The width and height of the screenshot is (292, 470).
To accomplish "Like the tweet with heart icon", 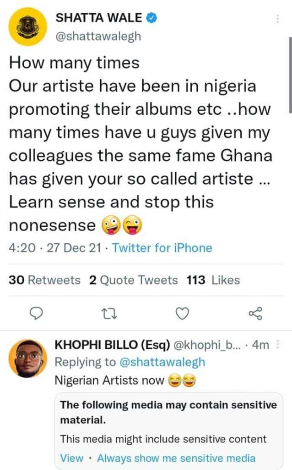I will (x=183, y=313).
